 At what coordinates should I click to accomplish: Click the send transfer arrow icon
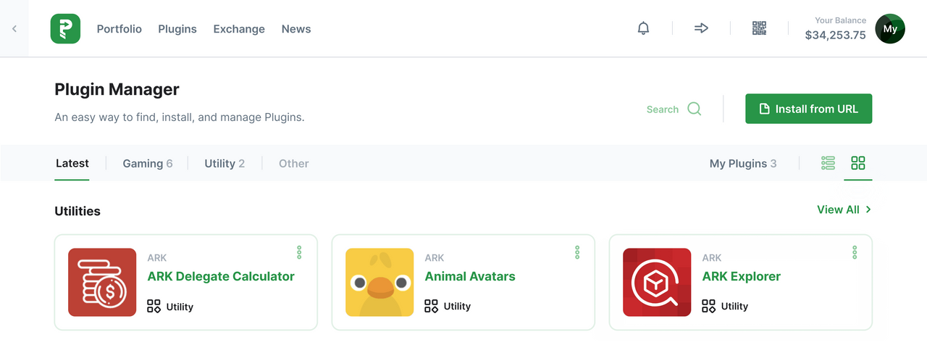coord(701,28)
